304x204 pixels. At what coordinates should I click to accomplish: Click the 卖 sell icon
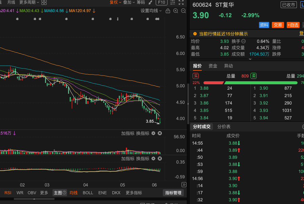[x=254, y=76]
